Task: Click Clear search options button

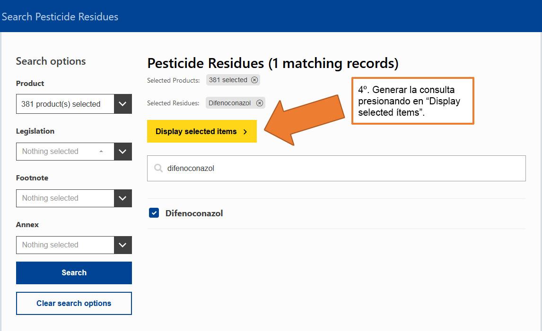Action: click(74, 304)
